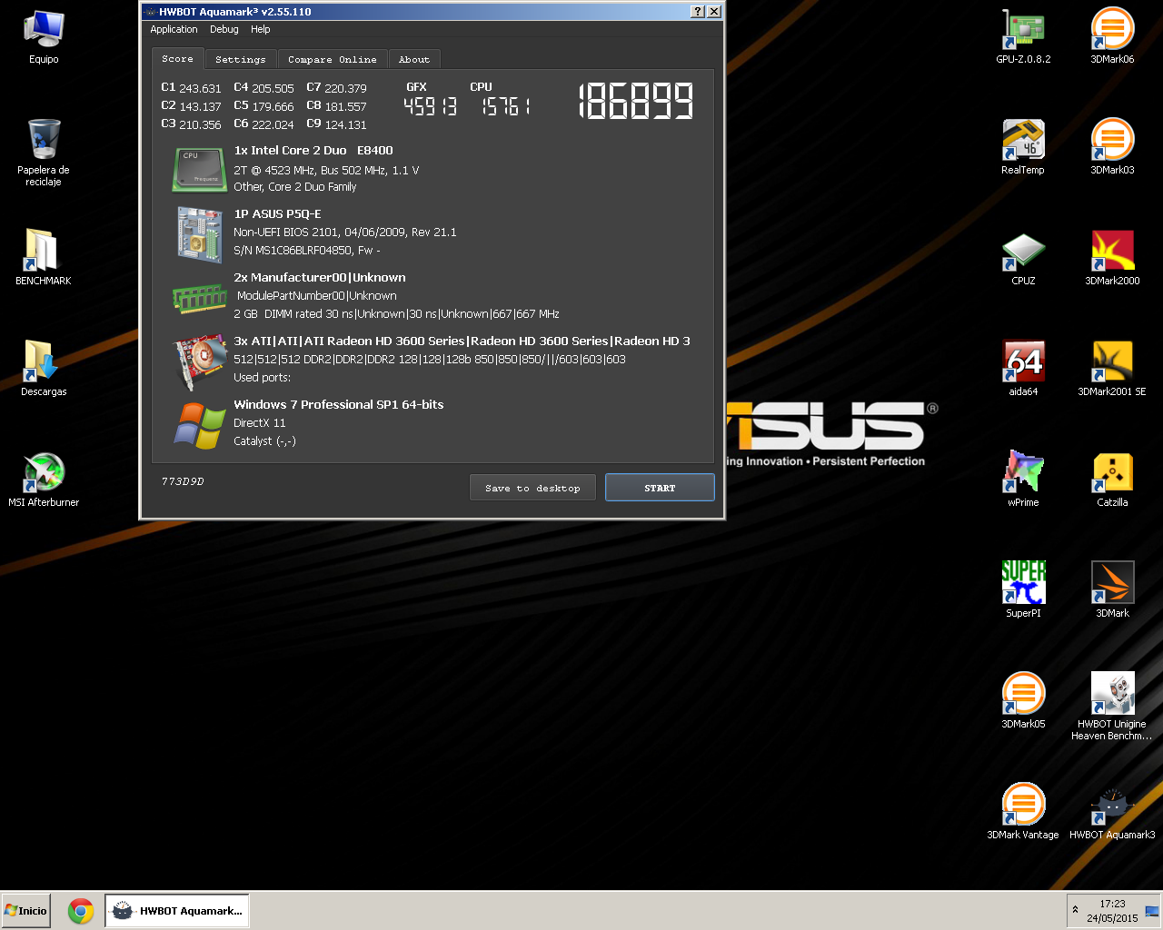1163x930 pixels.
Task: Open Google Chrome from the taskbar
Action: click(x=81, y=911)
